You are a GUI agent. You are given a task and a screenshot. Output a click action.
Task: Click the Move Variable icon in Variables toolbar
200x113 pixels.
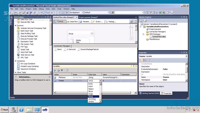[58, 70]
